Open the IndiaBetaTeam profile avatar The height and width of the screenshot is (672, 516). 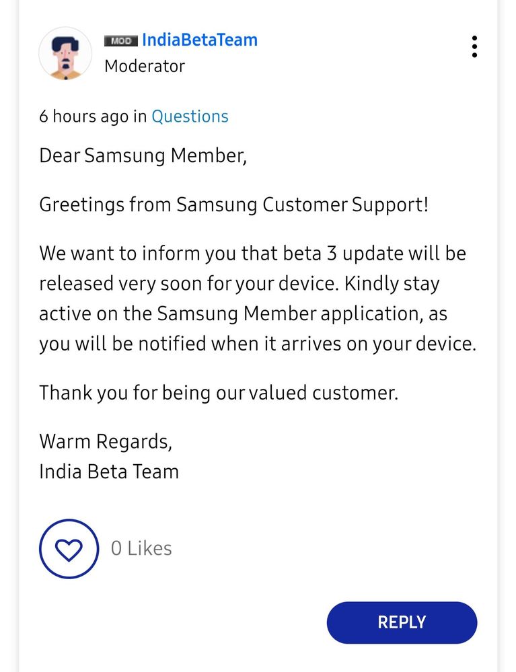65,54
